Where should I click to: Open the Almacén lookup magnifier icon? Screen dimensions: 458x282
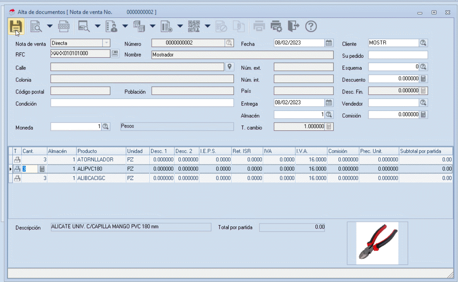pos(329,115)
